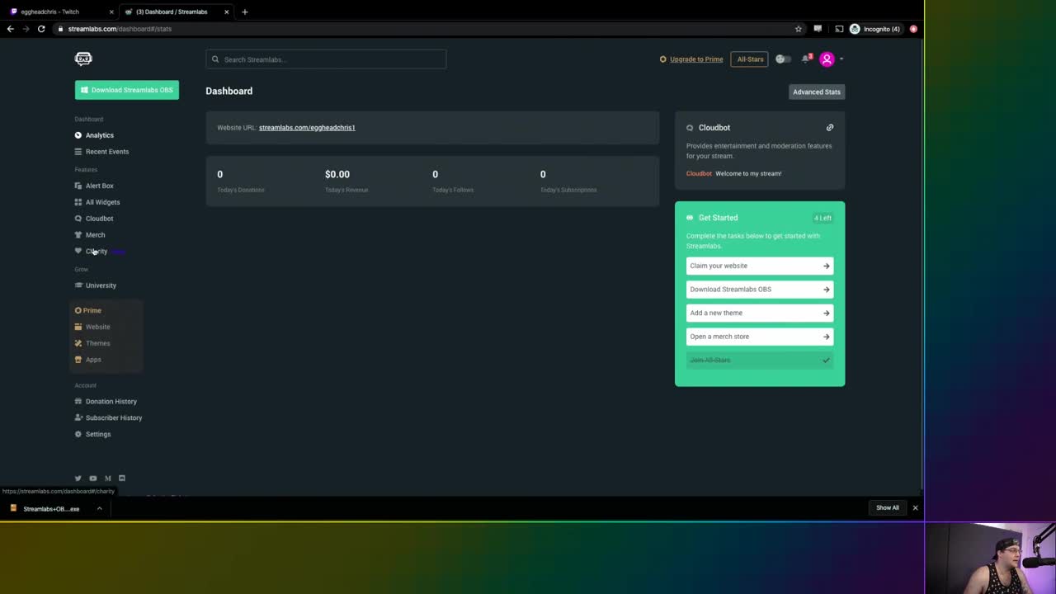1056x594 pixels.
Task: Expand the account dropdown arrow
Action: point(841,59)
